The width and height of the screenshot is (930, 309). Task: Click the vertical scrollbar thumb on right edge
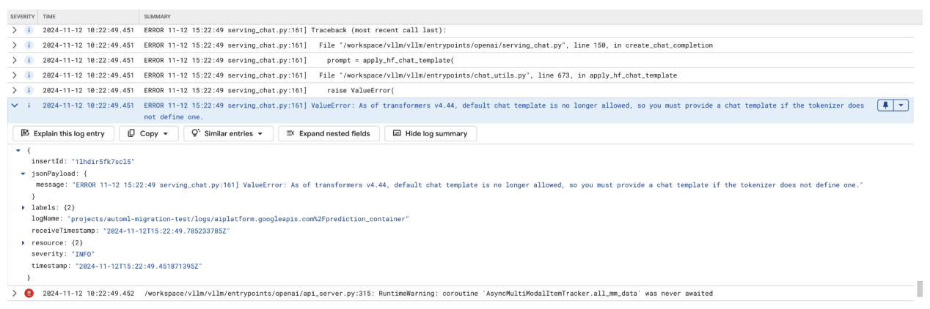coord(920,288)
